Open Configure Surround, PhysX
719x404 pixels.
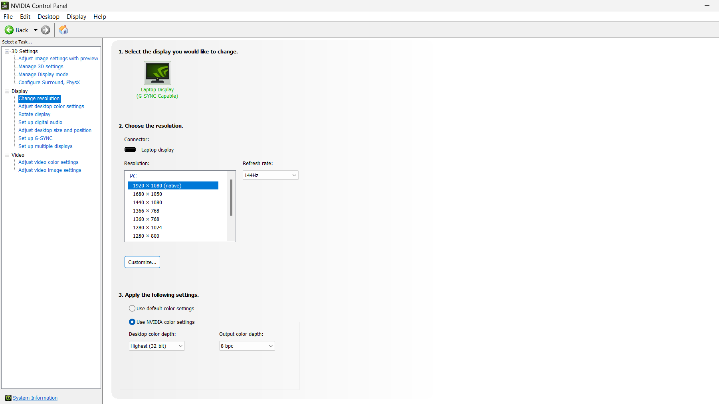[x=49, y=82]
